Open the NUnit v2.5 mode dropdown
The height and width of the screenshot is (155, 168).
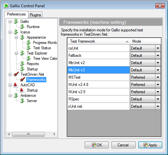[x=158, y=92]
